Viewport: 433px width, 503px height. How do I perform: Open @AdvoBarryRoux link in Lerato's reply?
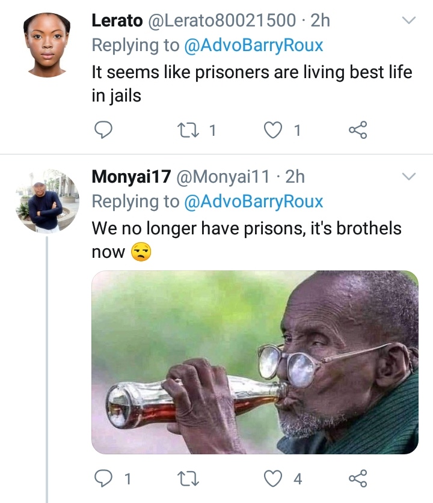[x=253, y=45]
